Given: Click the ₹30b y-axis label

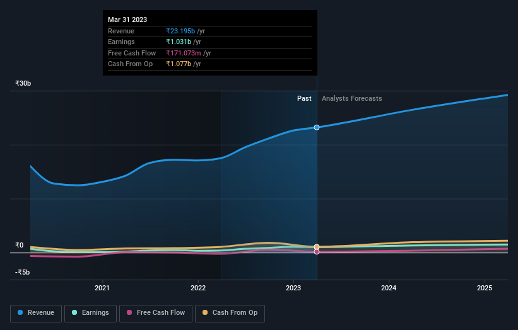Looking at the screenshot, I should tap(23, 83).
